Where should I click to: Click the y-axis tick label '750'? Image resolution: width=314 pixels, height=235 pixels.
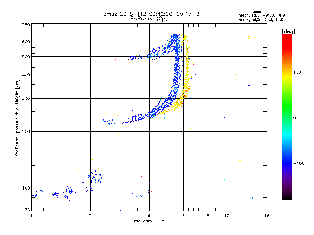(x=26, y=25)
